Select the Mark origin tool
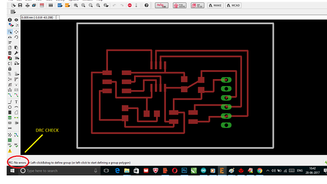Screen dimensions: 327x184 [x=17, y=25]
